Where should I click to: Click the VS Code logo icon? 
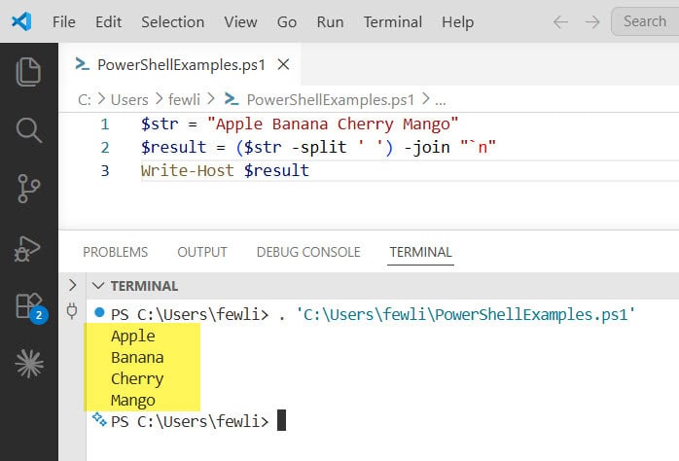click(21, 21)
